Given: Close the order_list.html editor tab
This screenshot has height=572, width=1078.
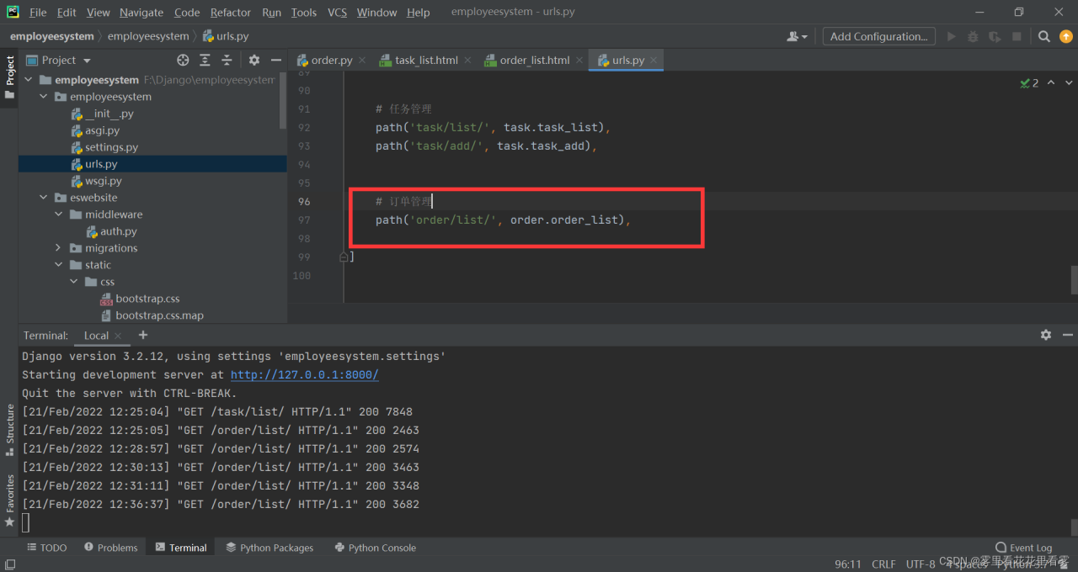Looking at the screenshot, I should pyautogui.click(x=578, y=61).
